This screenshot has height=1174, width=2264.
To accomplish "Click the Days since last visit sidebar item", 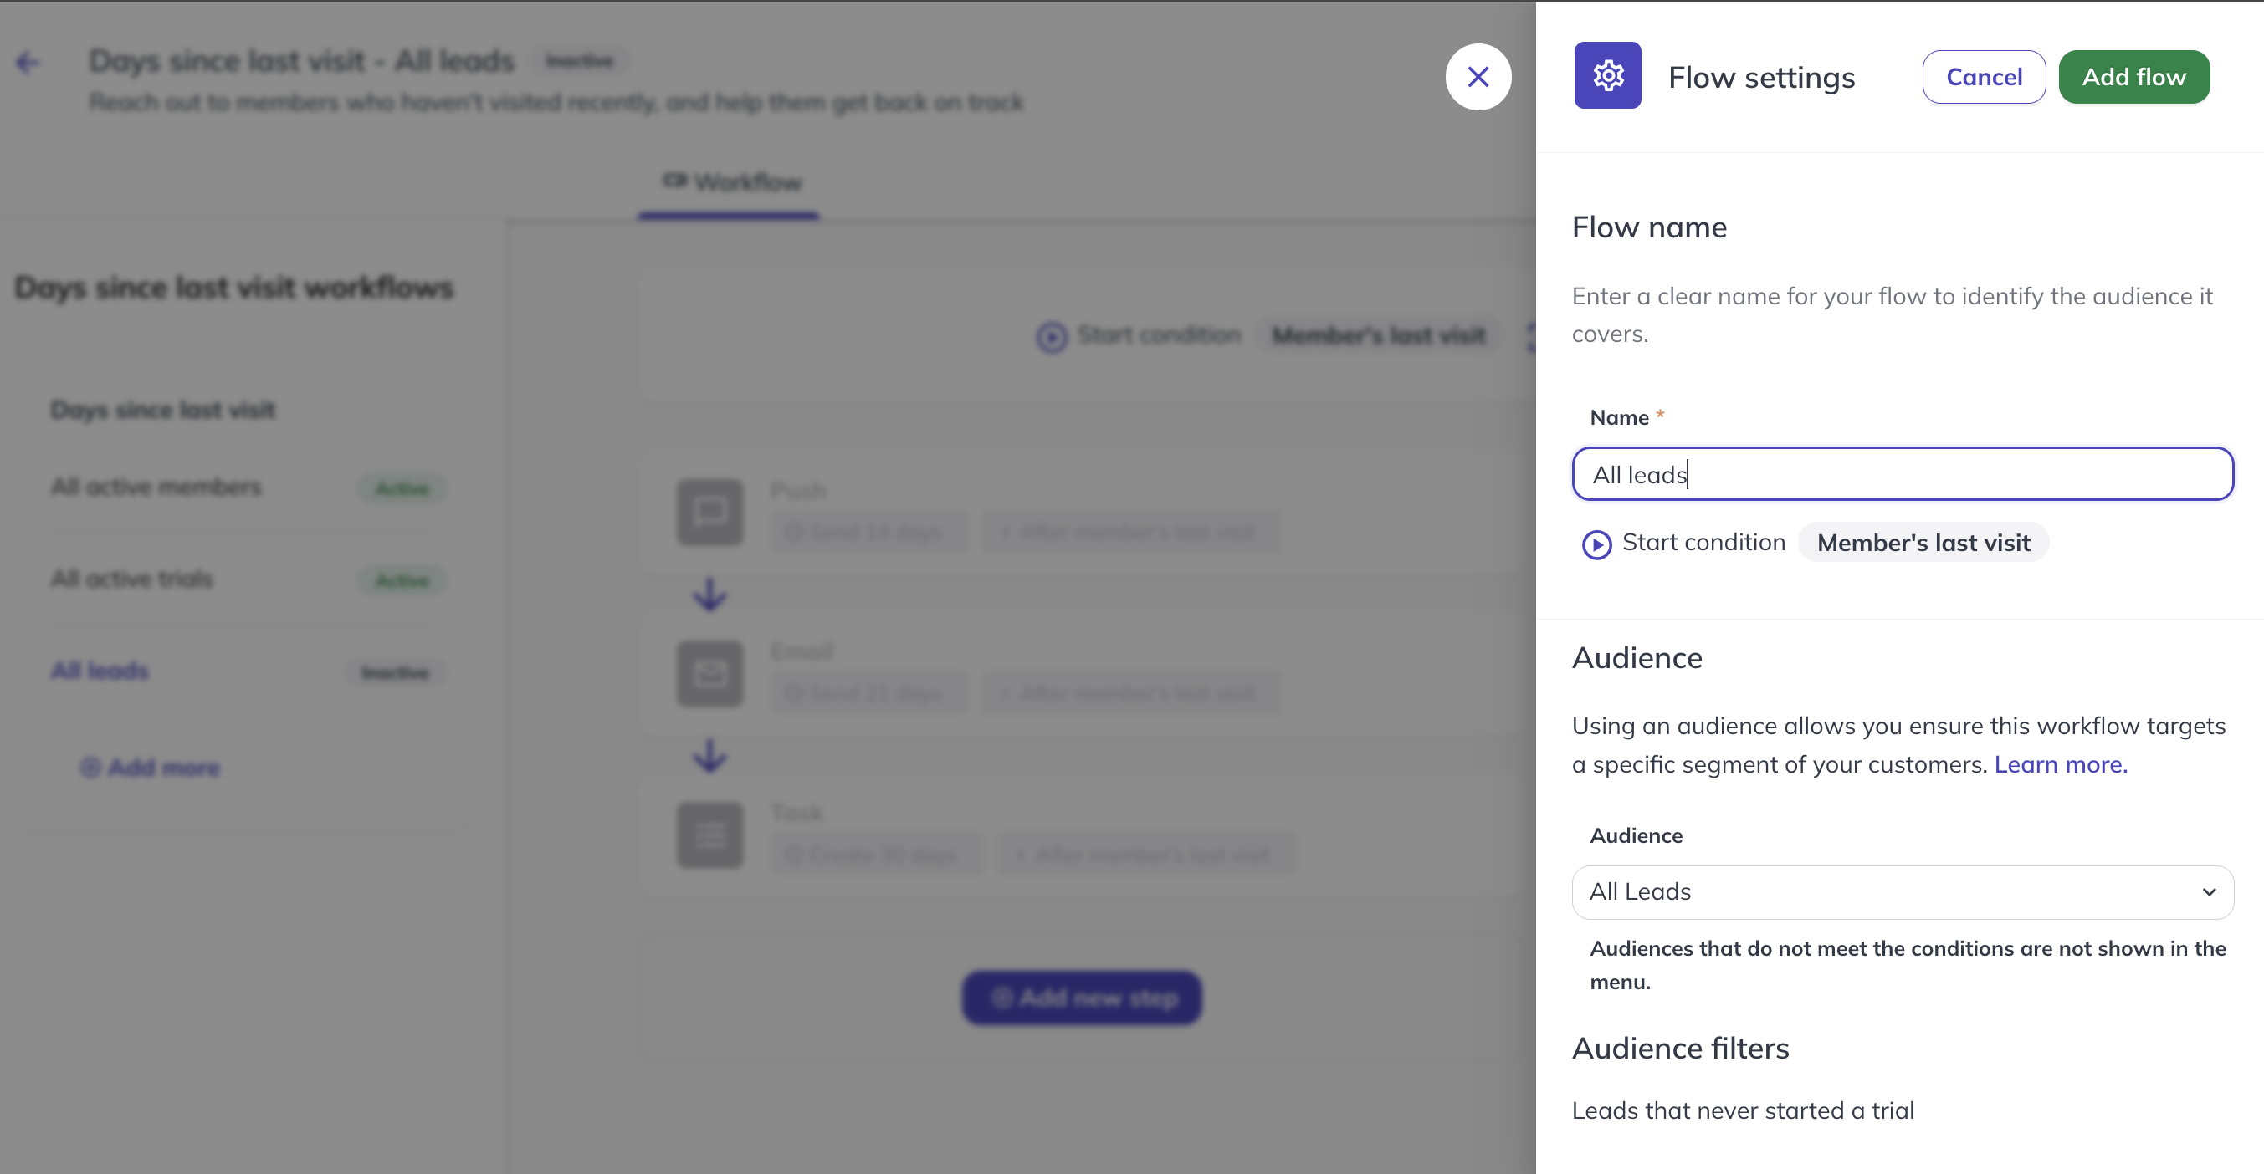I will (x=163, y=410).
